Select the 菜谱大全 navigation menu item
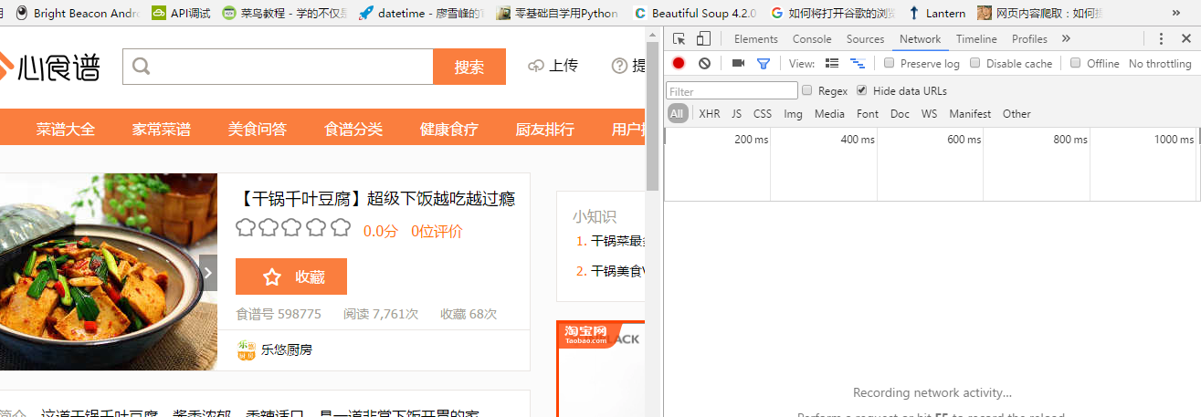 coord(66,129)
